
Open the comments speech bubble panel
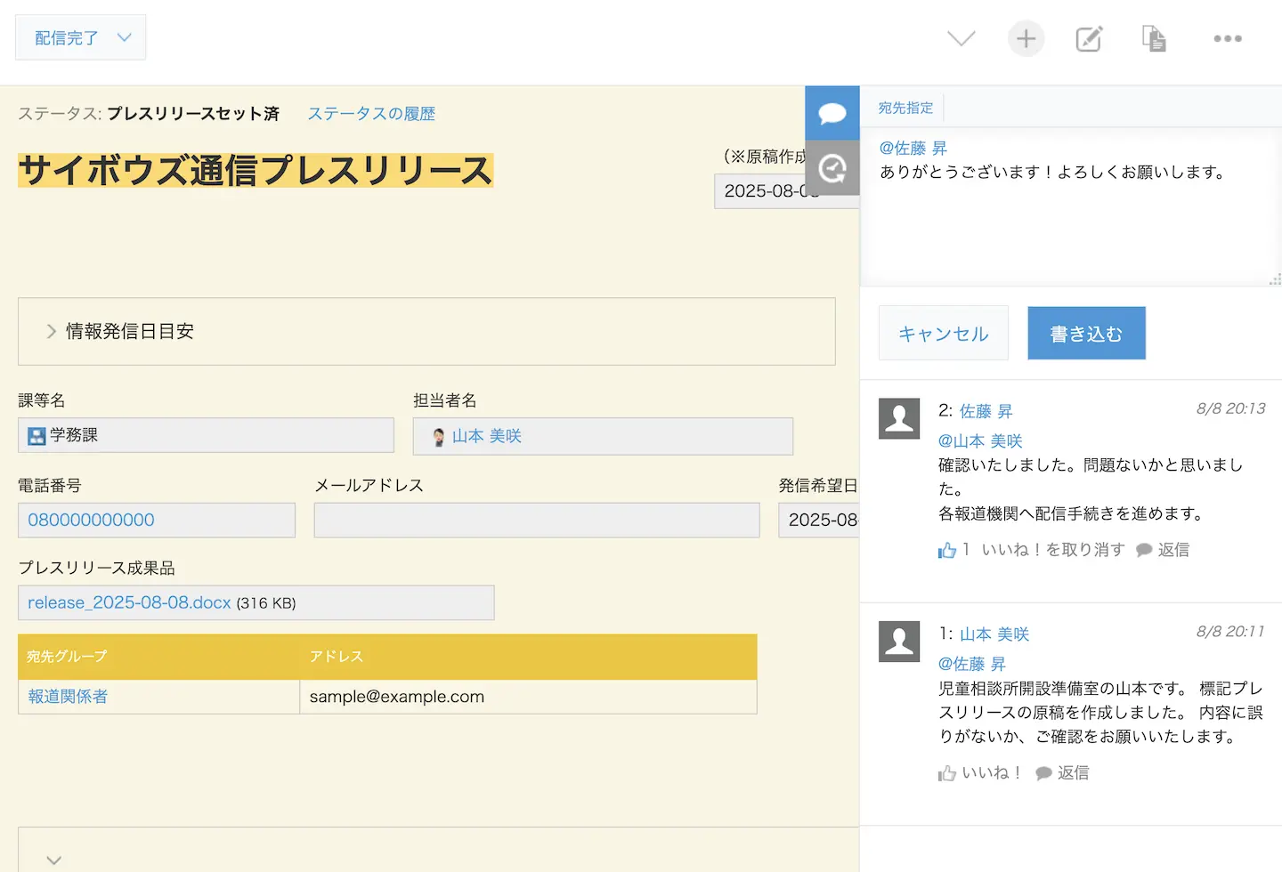pyautogui.click(x=832, y=113)
